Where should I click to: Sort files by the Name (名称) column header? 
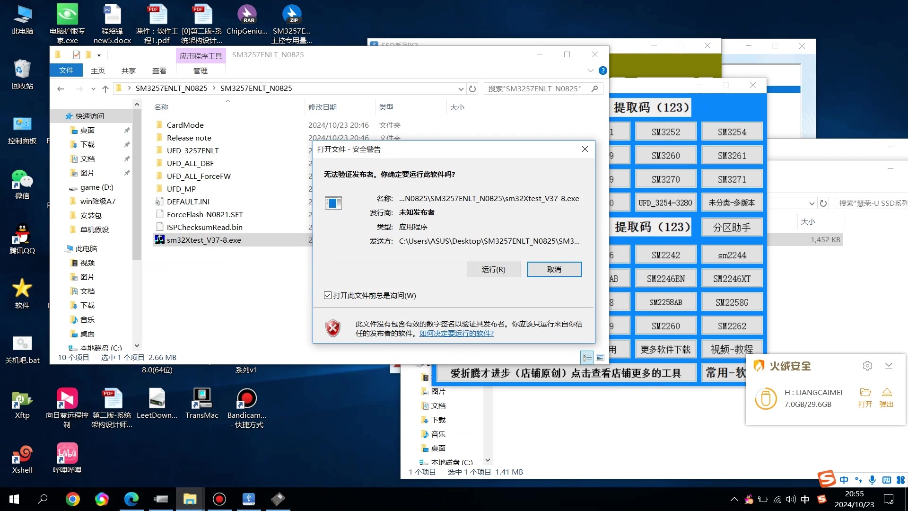coord(161,107)
